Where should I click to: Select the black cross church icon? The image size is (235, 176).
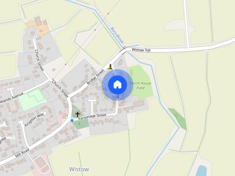click(x=77, y=114)
